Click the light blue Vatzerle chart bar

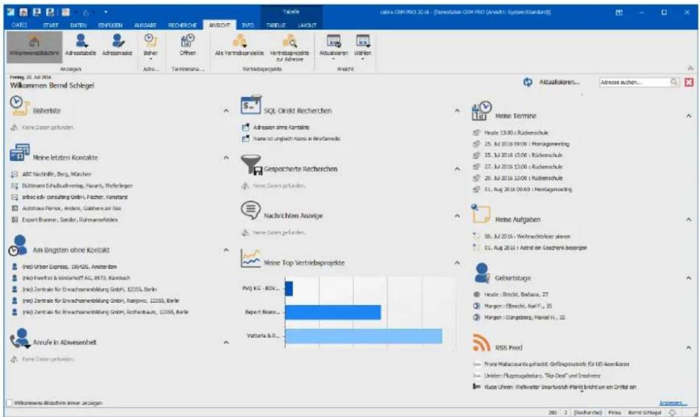click(x=363, y=336)
